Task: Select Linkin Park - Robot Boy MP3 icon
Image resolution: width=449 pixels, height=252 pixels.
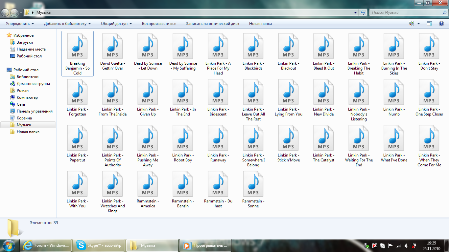Action: [183, 138]
